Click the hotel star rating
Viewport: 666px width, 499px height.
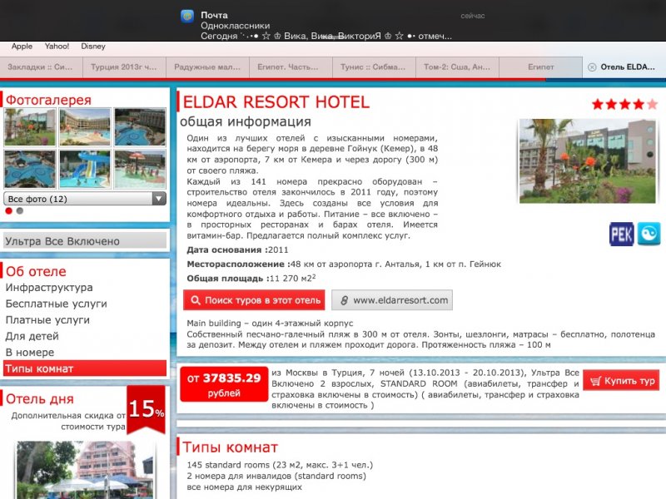click(624, 104)
